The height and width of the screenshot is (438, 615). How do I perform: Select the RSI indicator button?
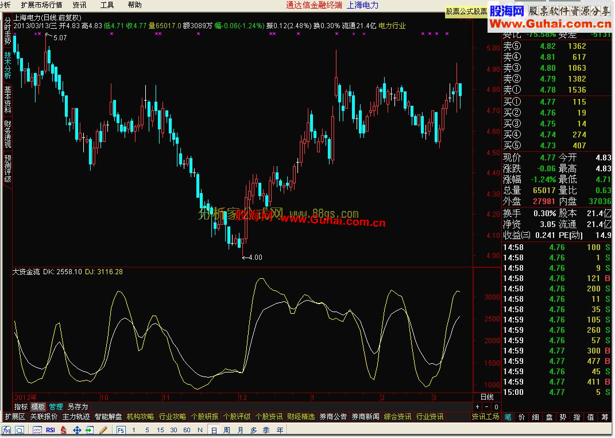pyautogui.click(x=51, y=430)
